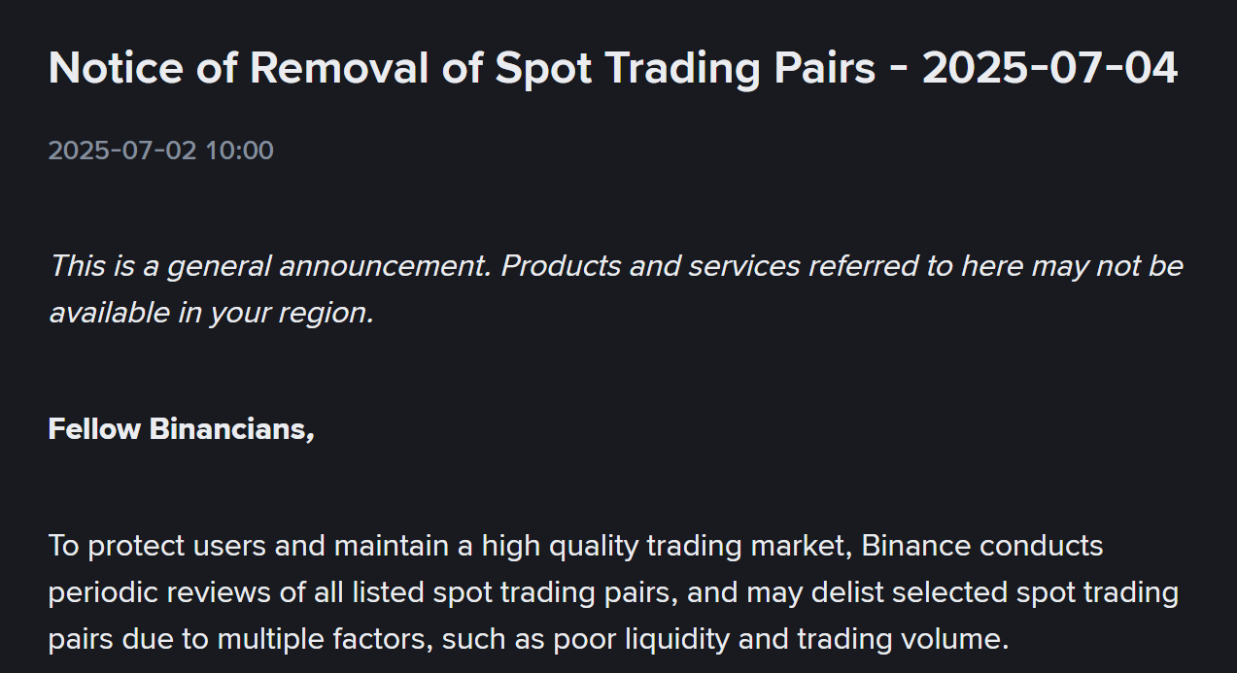Viewport: 1237px width, 673px height.
Task: Click the date 2025-07-04 in the title
Action: pyautogui.click(x=1049, y=68)
